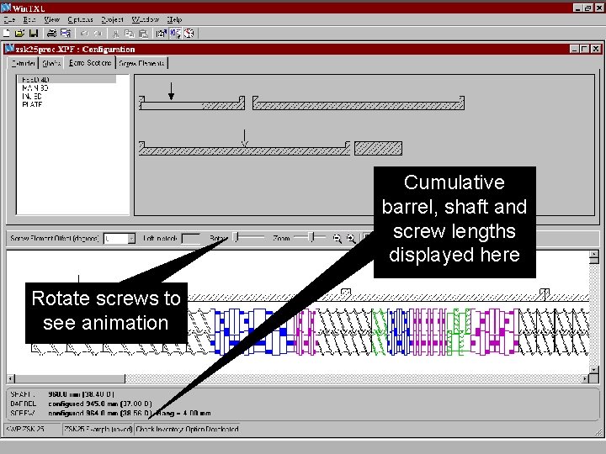Switch to the Shafts tab
Viewport: 606px width, 454px height.
(51, 63)
